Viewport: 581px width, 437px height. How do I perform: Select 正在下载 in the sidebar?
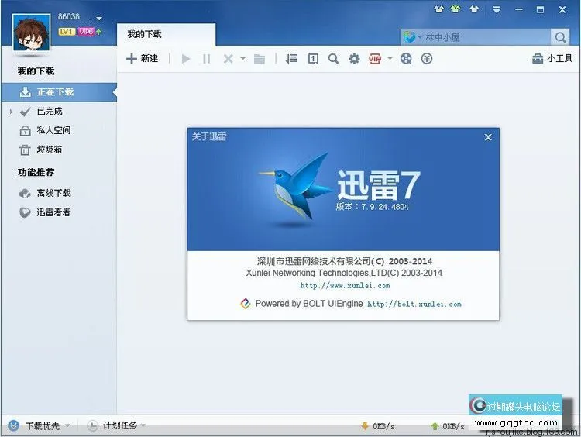coord(54,92)
